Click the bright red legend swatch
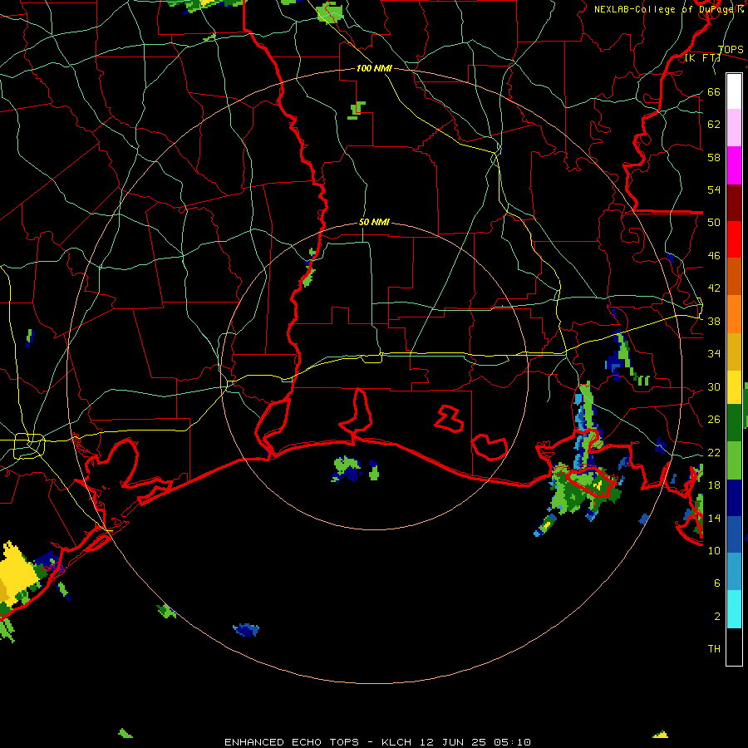748x748 pixels. click(x=734, y=239)
